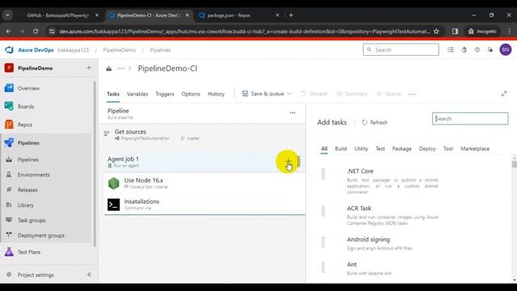Collapse the sidebar with the double chevron
The height and width of the screenshot is (291, 517).
89,275
